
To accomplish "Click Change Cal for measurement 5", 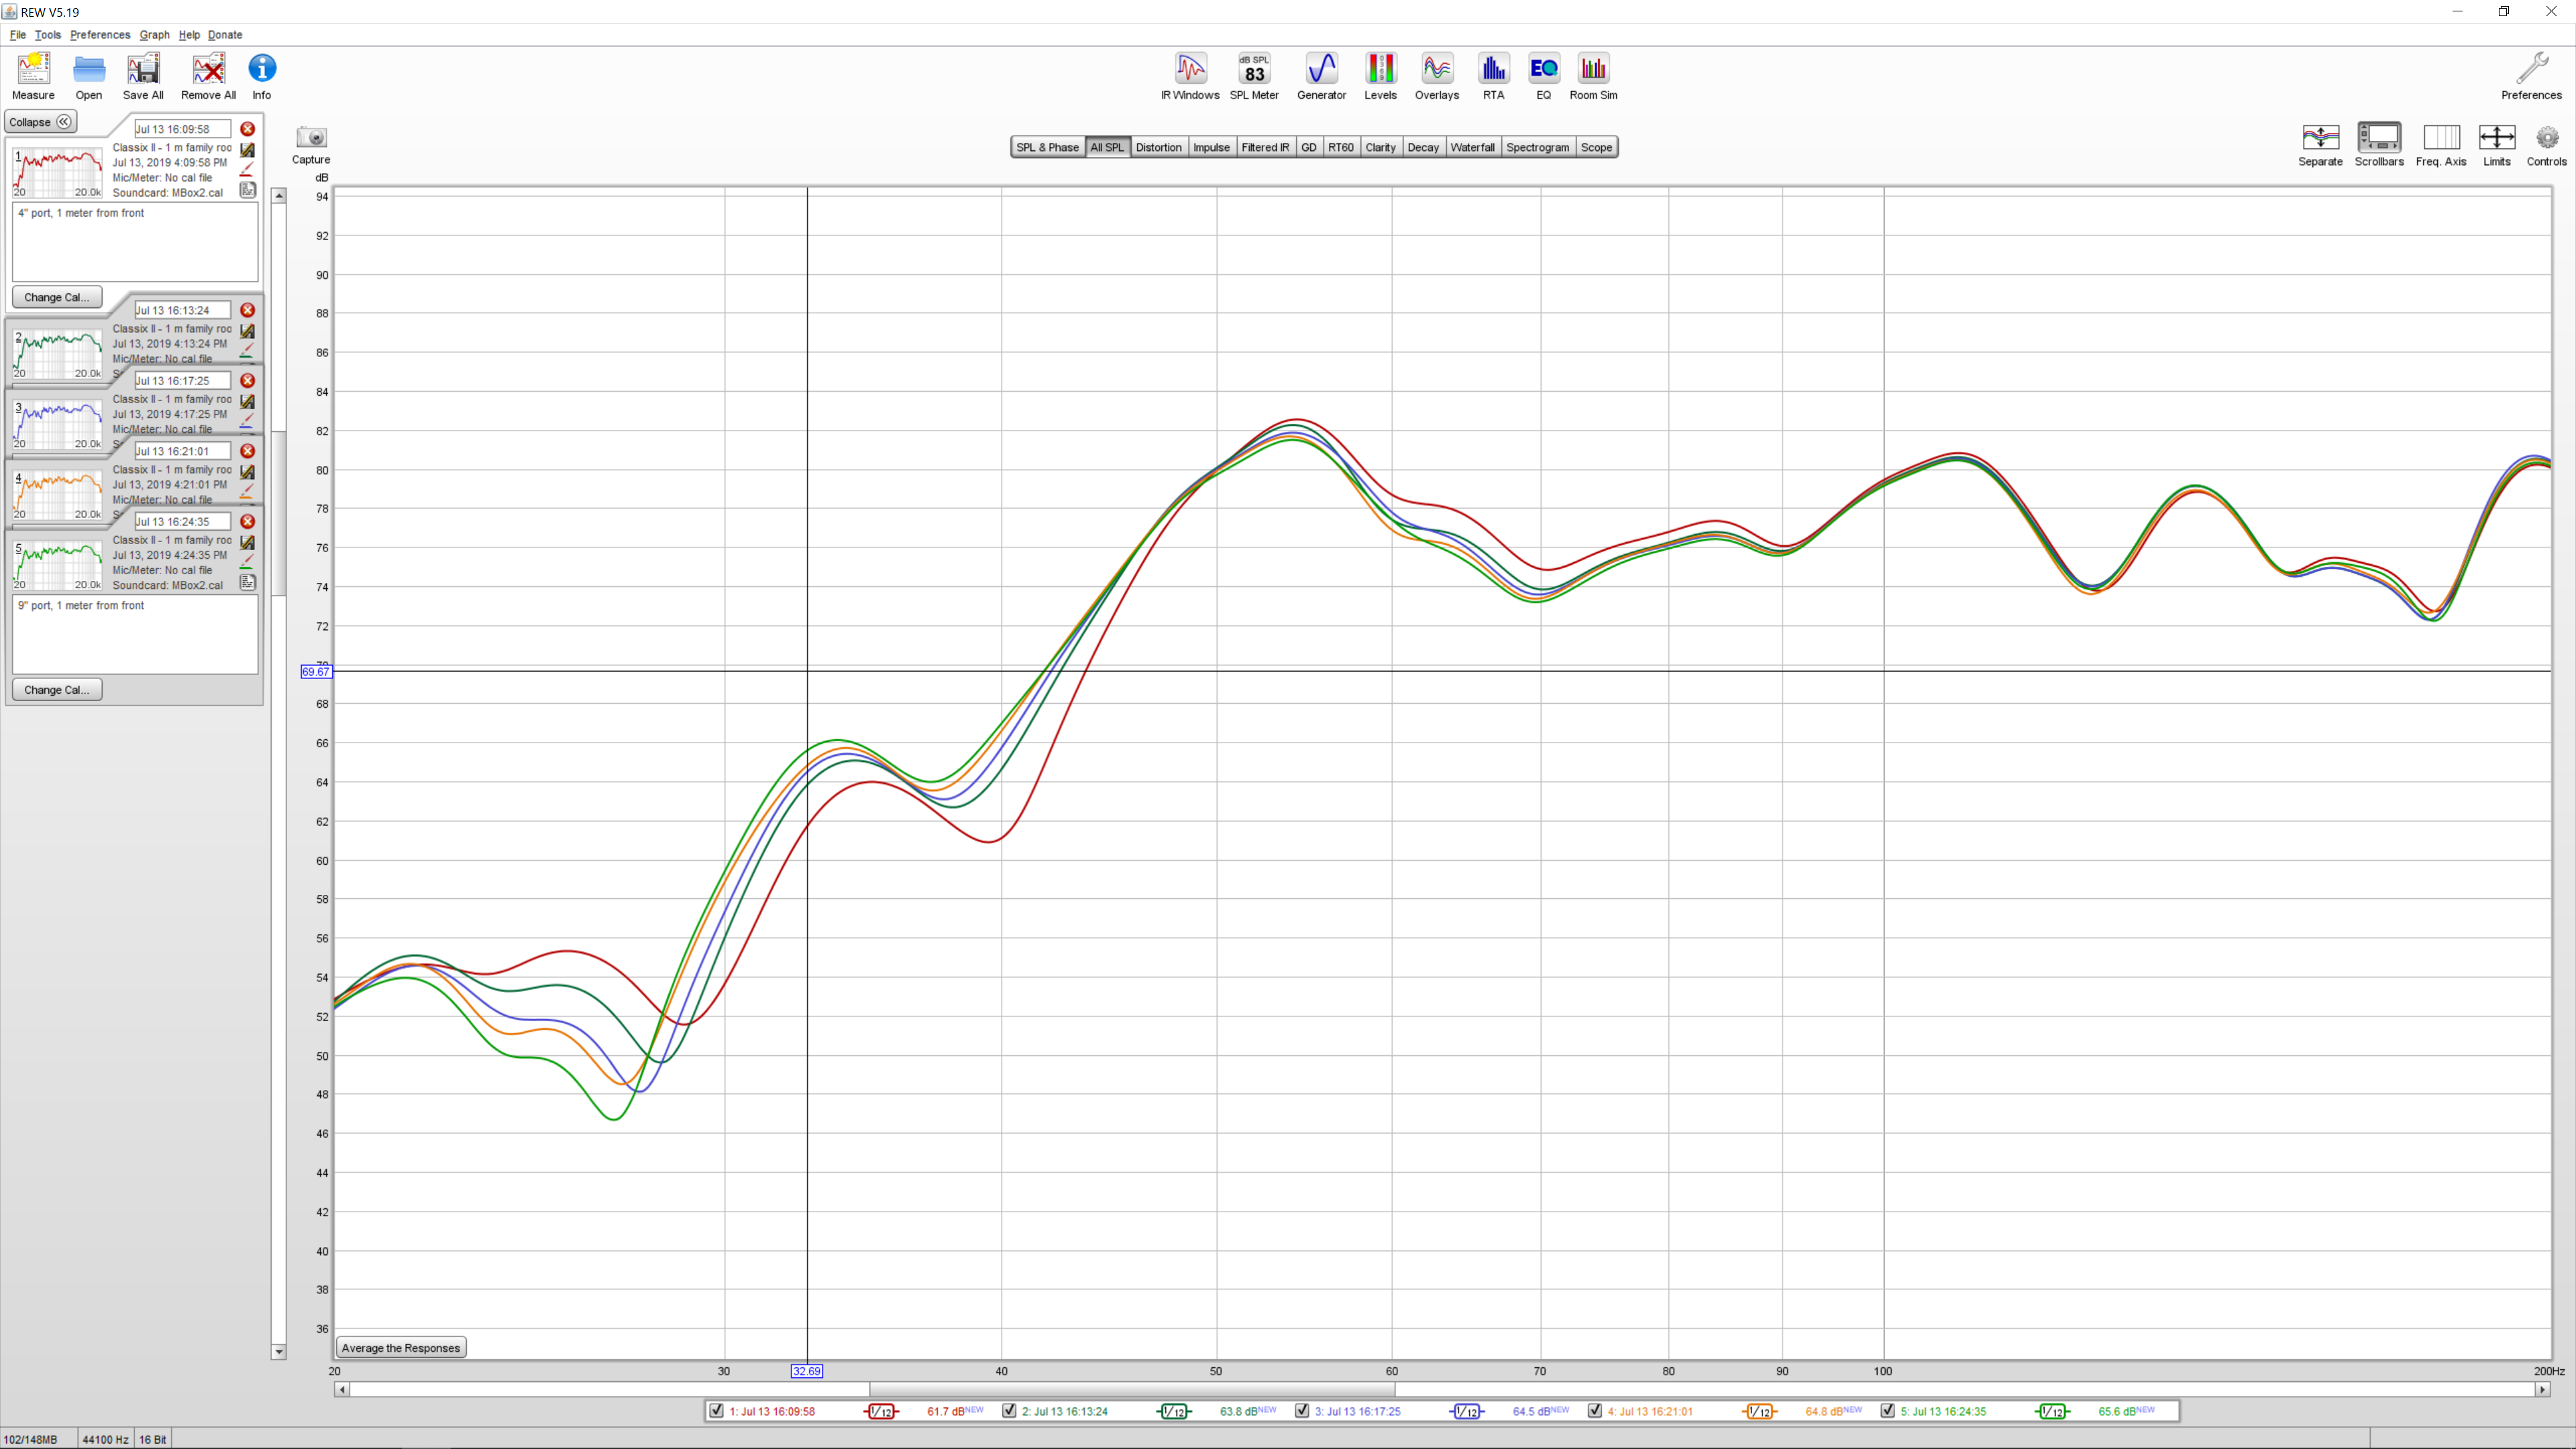I will (x=56, y=690).
